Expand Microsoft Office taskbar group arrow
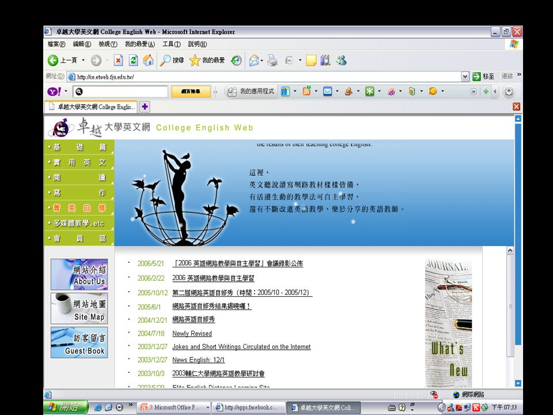The image size is (553, 415). point(208,408)
